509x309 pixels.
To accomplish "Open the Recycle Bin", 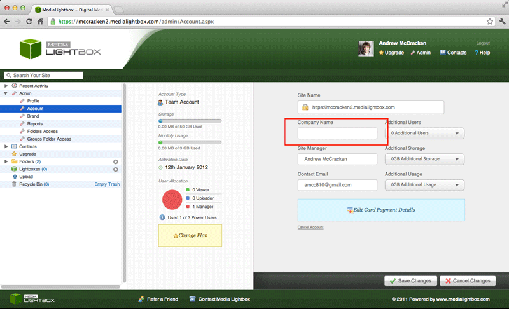I will 30,184.
